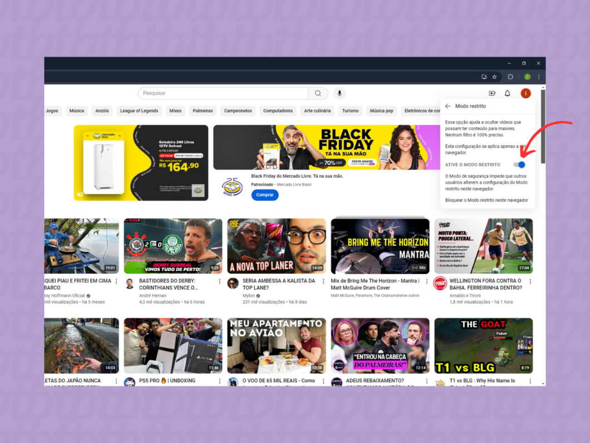Open voice search with the microphone icon

tap(340, 93)
